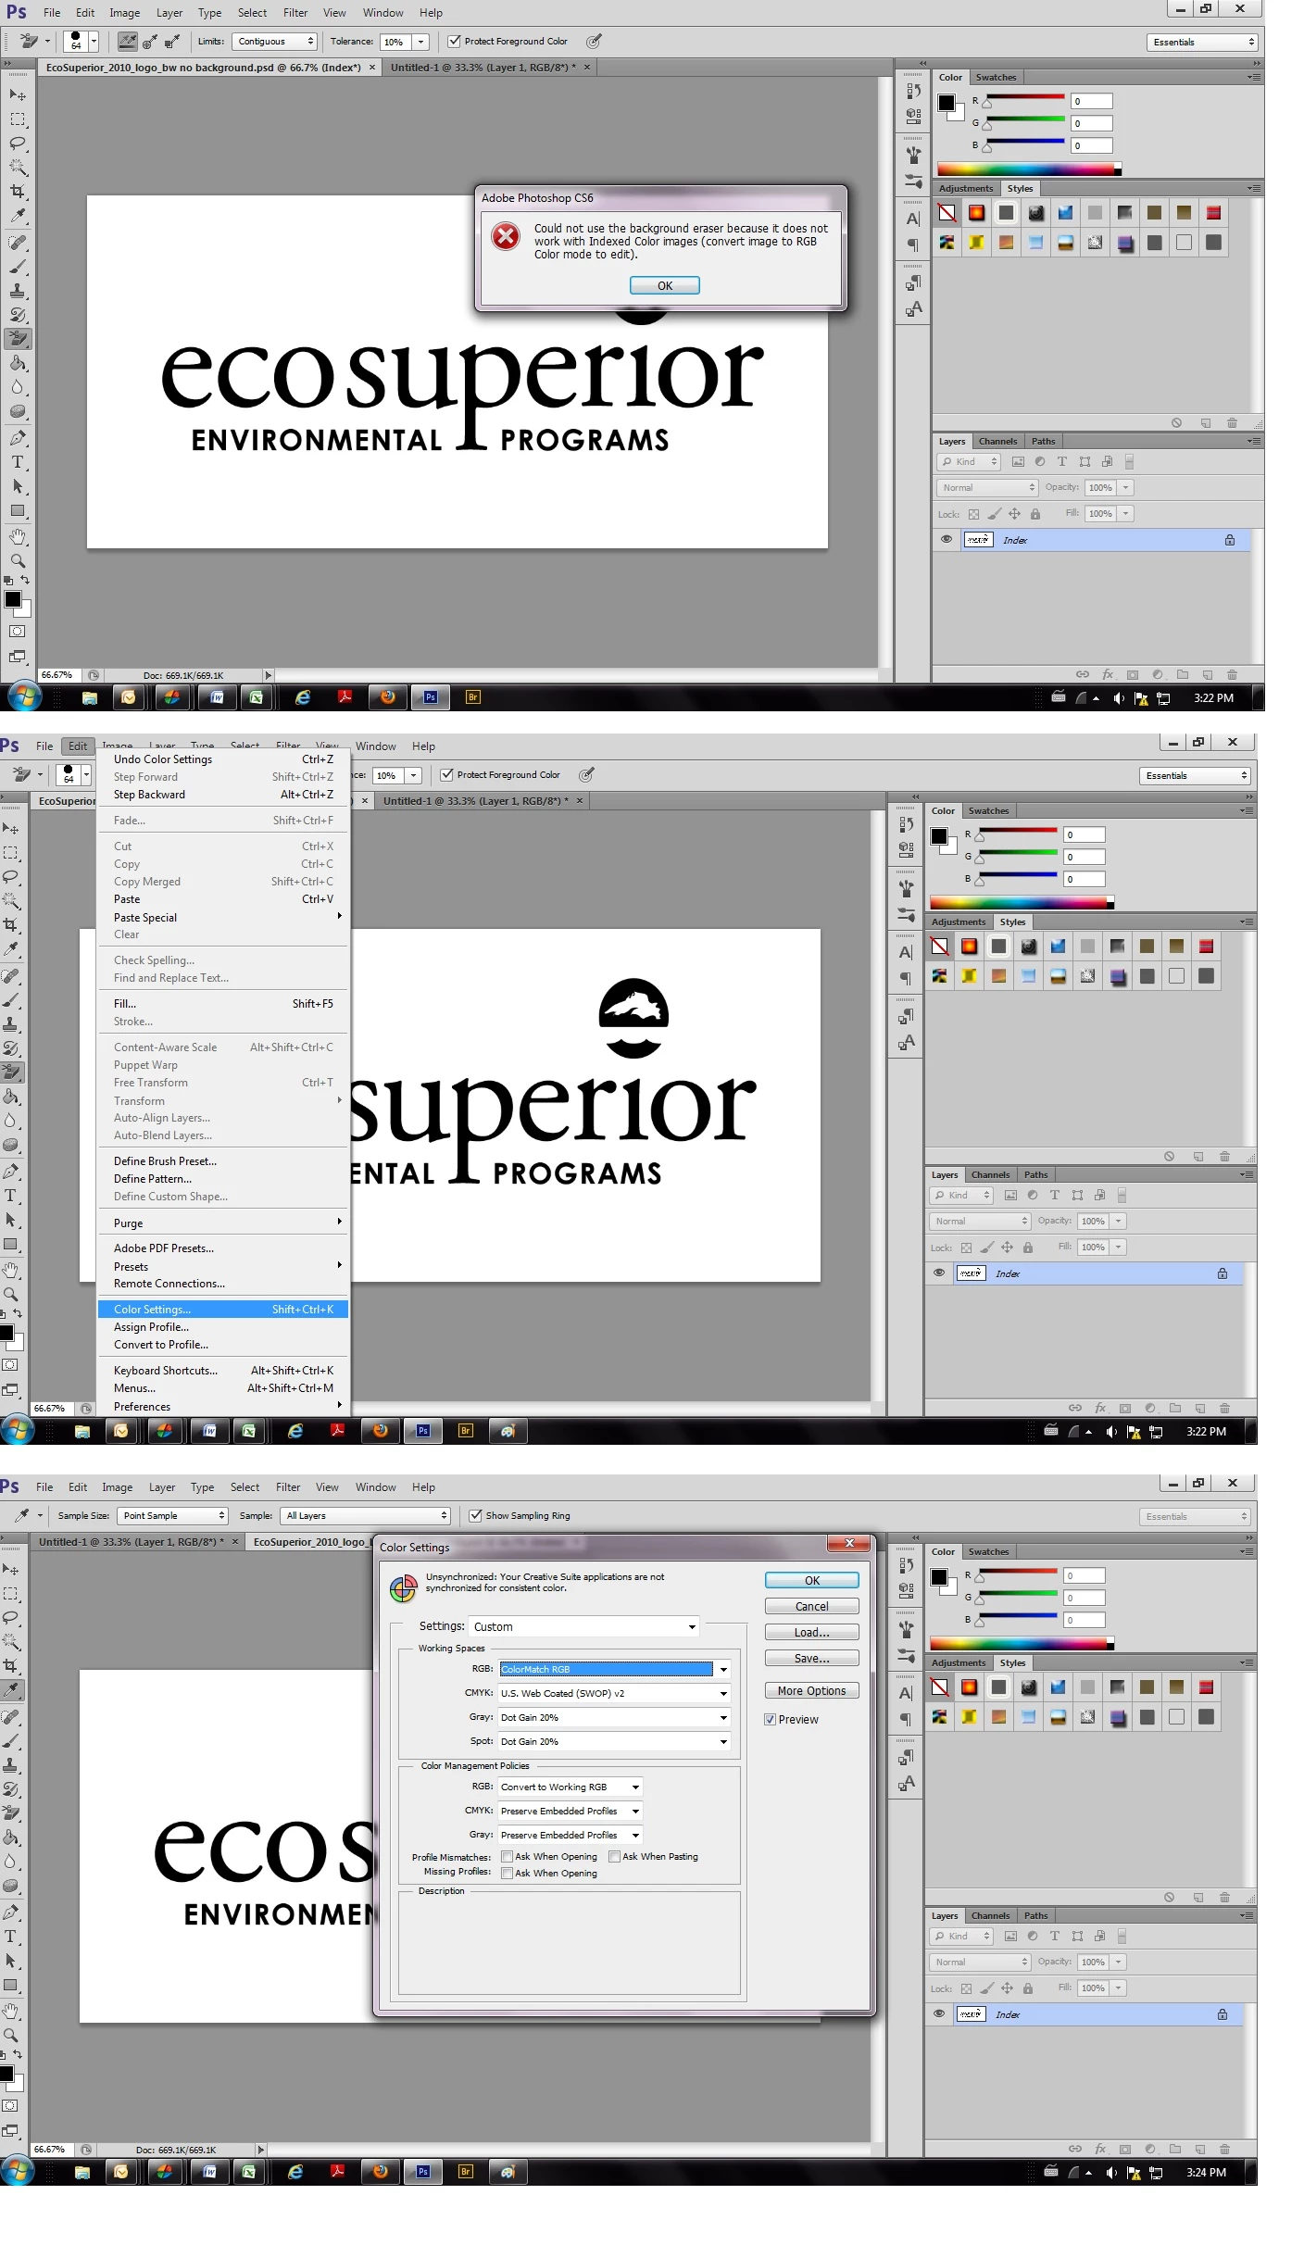Screen dimensions: 1304x2245
Task: Open the Limits Contiguous dropdown in top screenshot
Action: coord(273,41)
